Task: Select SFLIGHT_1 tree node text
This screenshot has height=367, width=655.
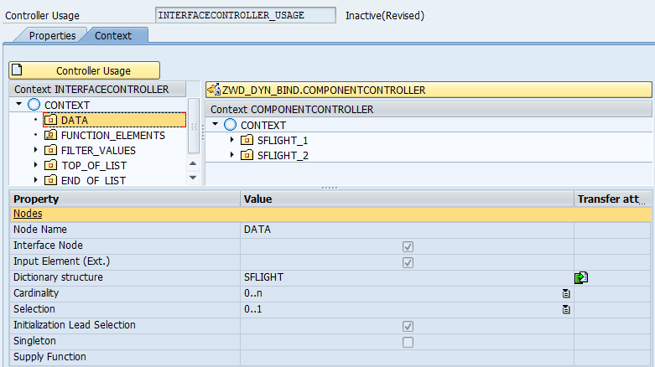Action: (283, 141)
